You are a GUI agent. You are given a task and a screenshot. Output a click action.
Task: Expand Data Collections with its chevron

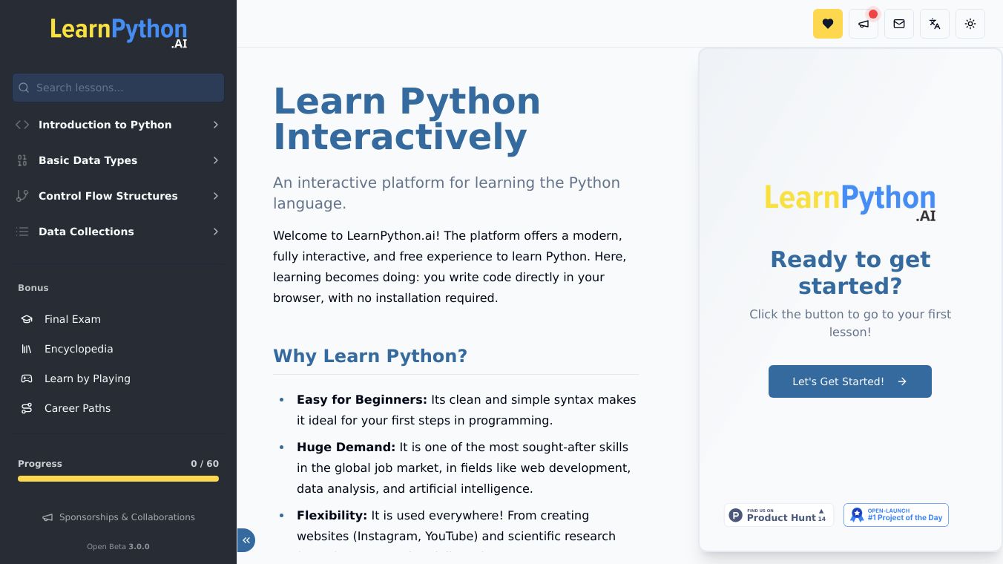coord(216,232)
